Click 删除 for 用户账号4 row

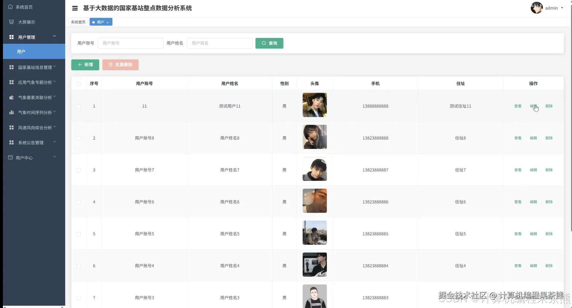[549, 266]
